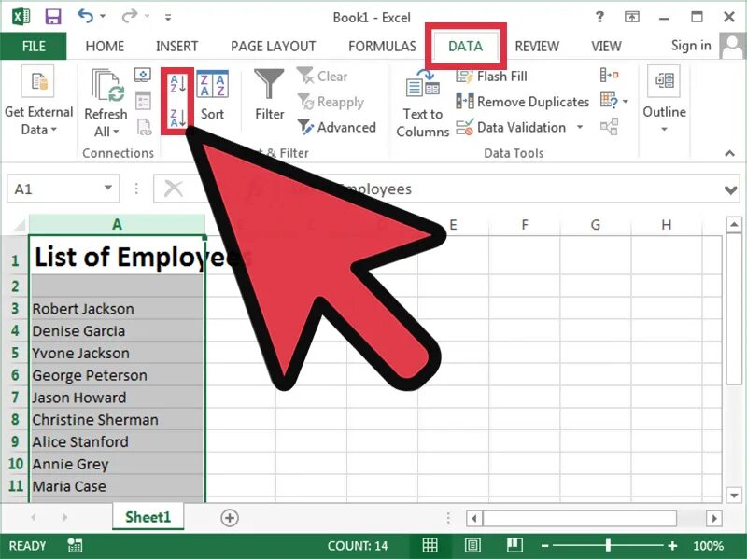The height and width of the screenshot is (559, 747).
Task: Click the zoom slider handle
Action: pos(609,545)
